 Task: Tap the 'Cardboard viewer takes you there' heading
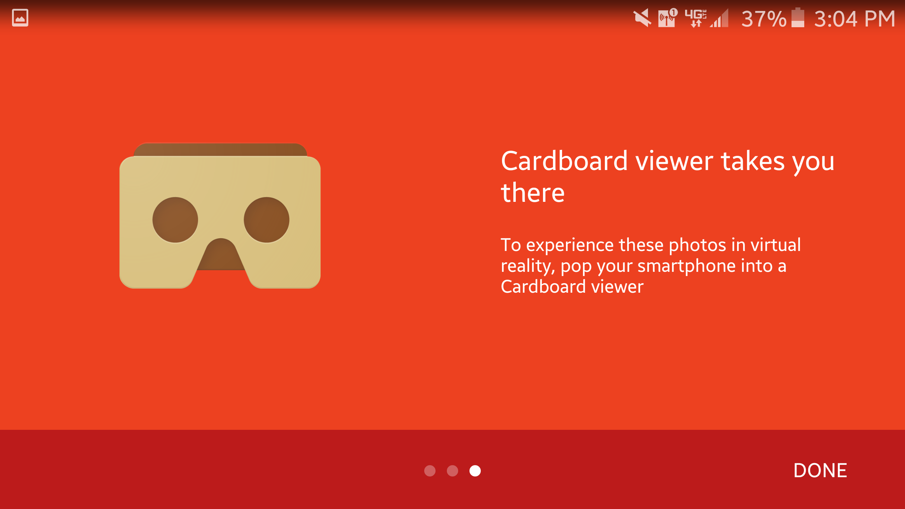click(667, 177)
